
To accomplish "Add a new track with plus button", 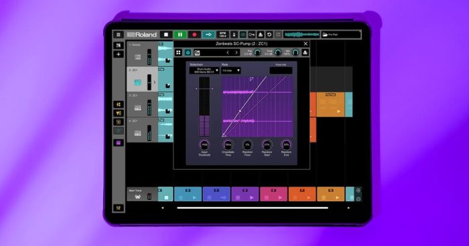I will 119,54.
